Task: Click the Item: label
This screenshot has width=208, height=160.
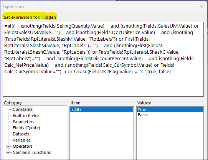Action: [75, 103]
